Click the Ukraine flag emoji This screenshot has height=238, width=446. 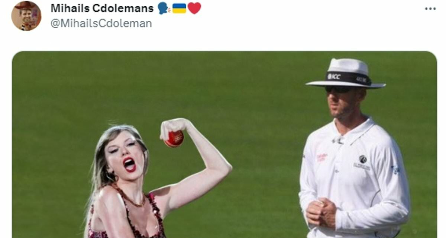(179, 8)
